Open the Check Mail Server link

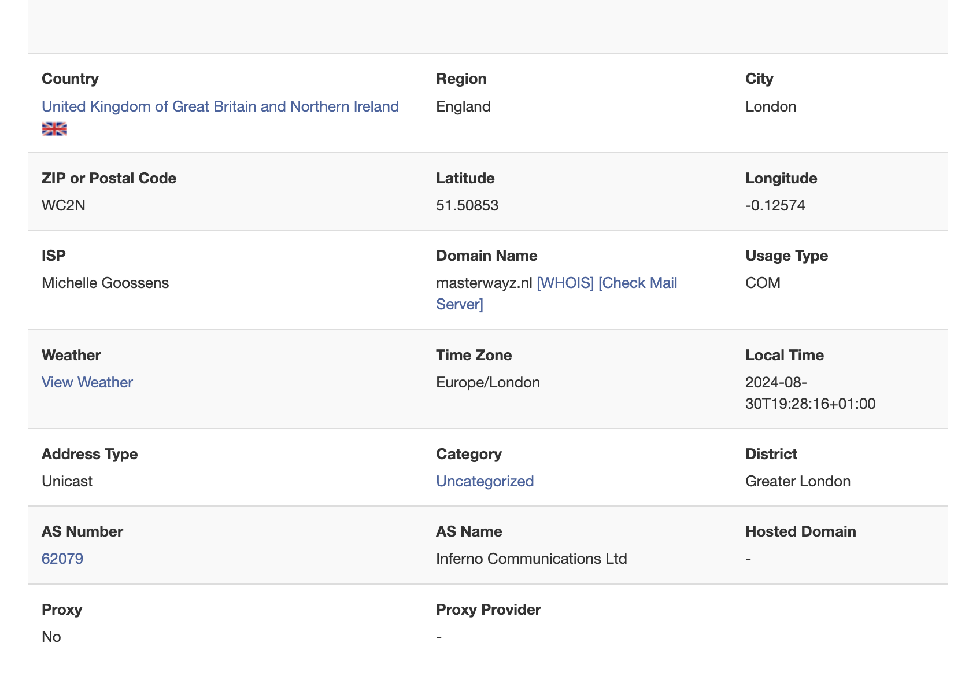pyautogui.click(x=557, y=294)
